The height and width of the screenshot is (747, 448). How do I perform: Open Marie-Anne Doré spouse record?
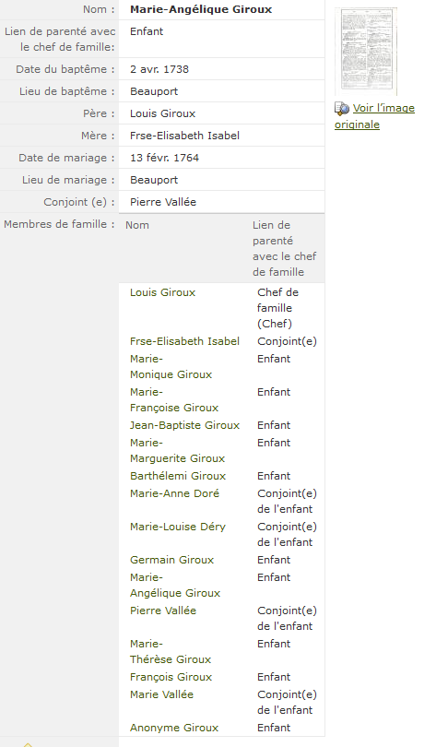175,493
